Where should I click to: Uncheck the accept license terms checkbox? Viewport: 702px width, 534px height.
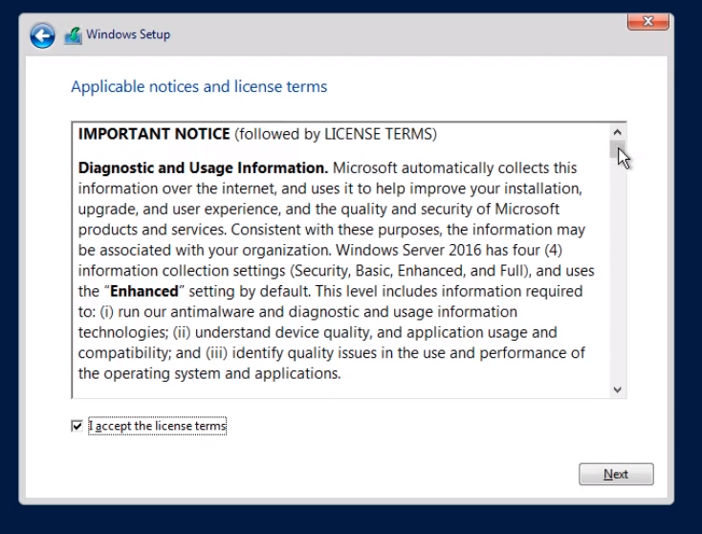[77, 426]
